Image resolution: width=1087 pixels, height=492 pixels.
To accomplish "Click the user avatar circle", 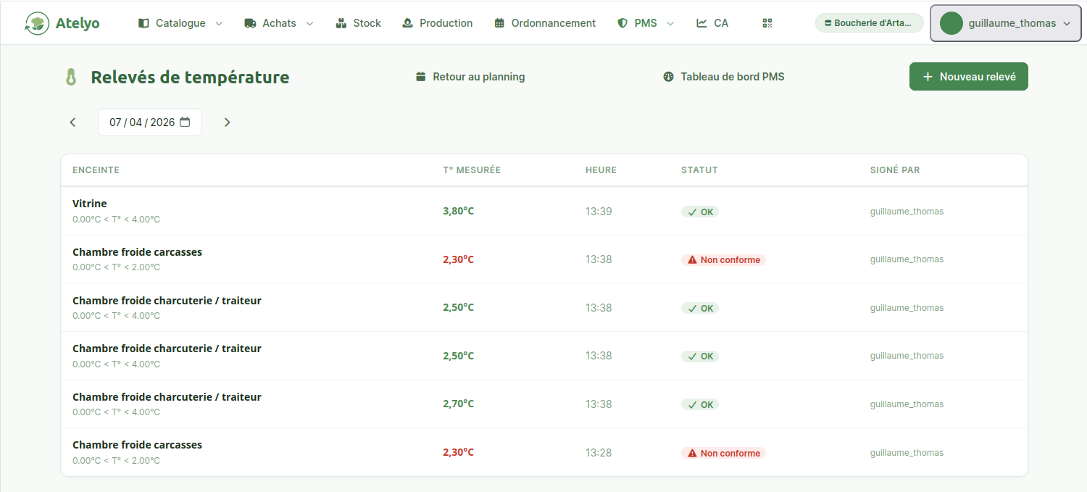I will point(951,23).
